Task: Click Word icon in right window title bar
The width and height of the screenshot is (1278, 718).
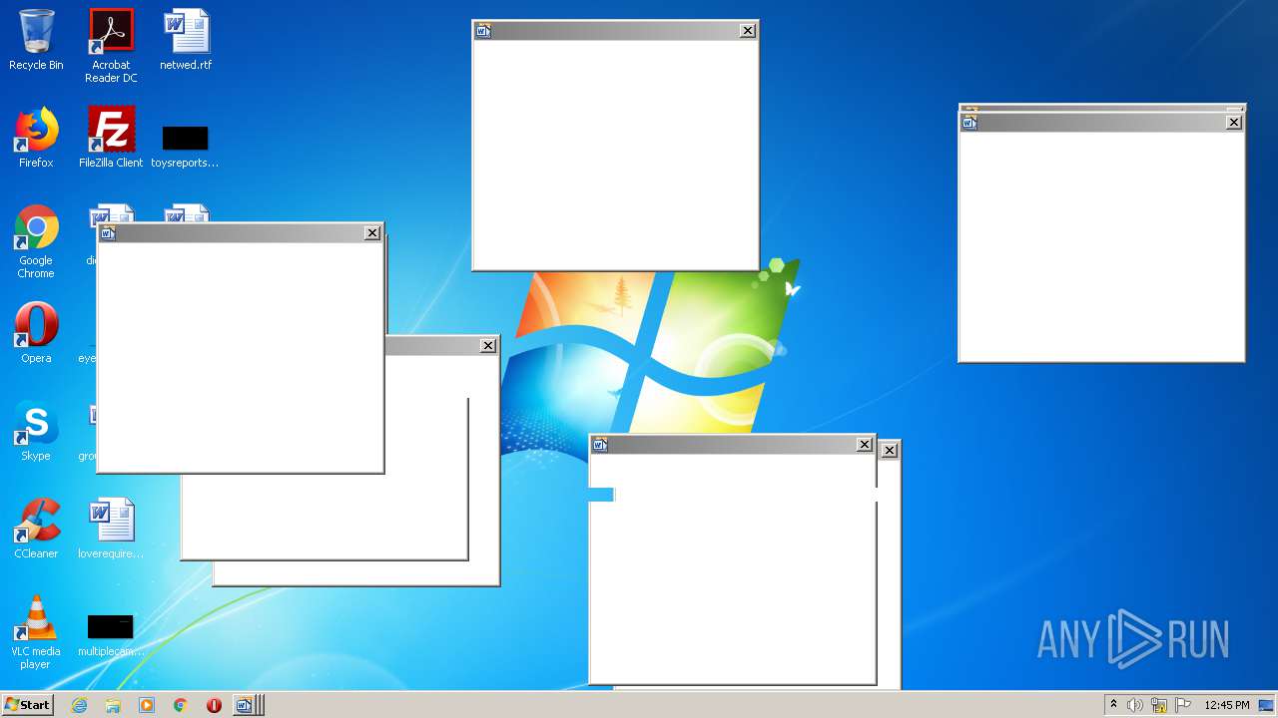Action: point(969,123)
